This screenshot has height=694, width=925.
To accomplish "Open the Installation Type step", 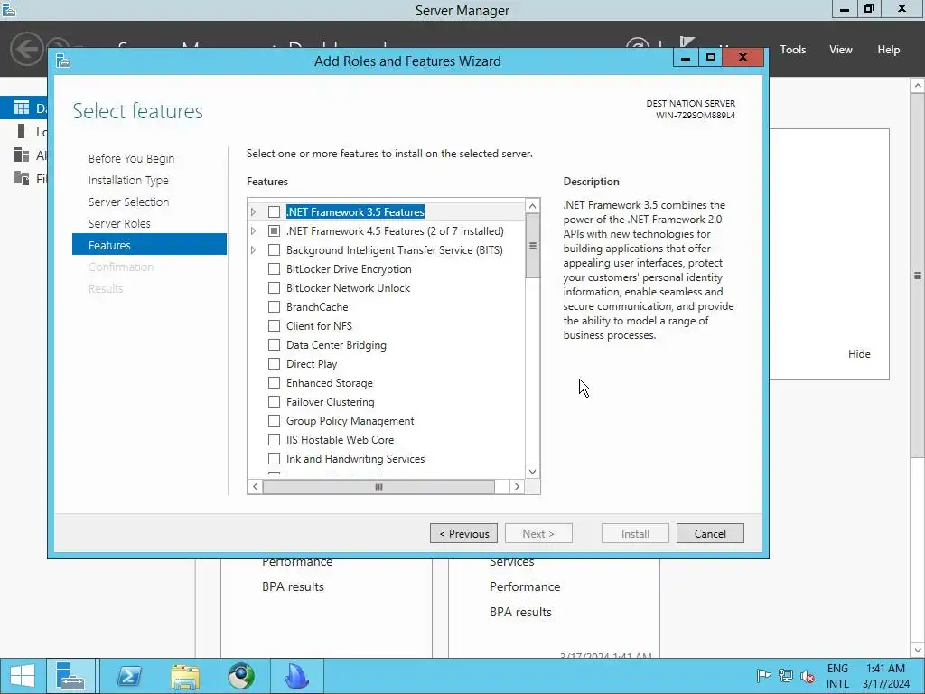I will (x=128, y=180).
